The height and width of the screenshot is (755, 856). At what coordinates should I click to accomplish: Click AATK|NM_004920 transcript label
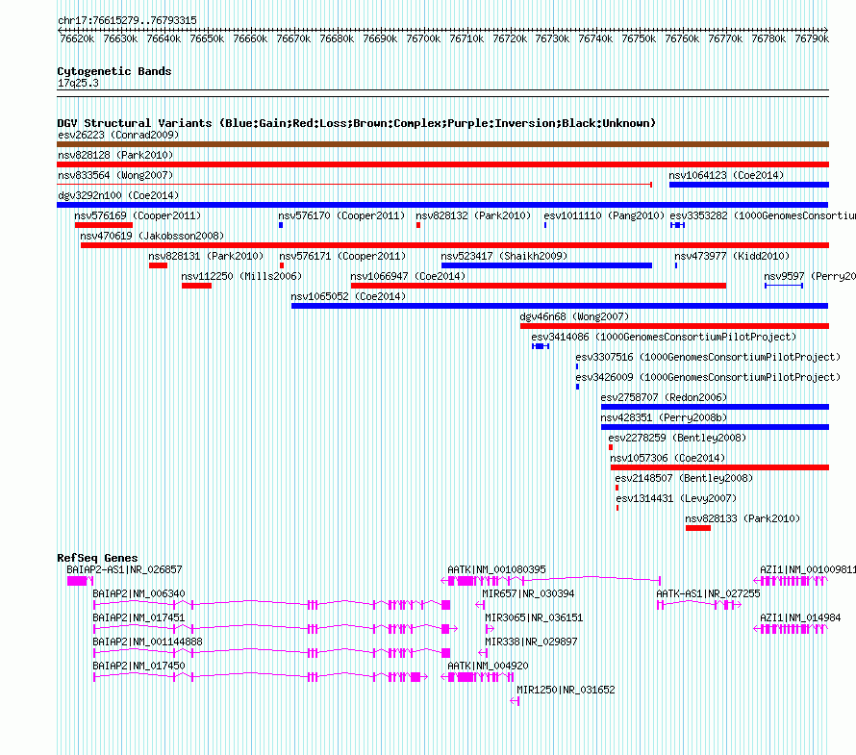[488, 666]
